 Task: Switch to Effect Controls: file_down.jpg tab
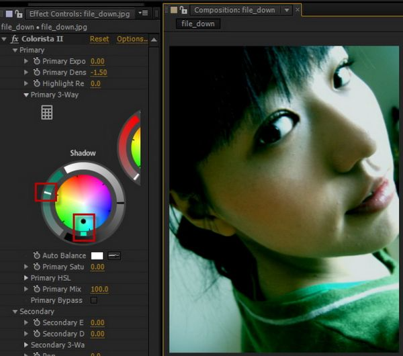click(80, 13)
